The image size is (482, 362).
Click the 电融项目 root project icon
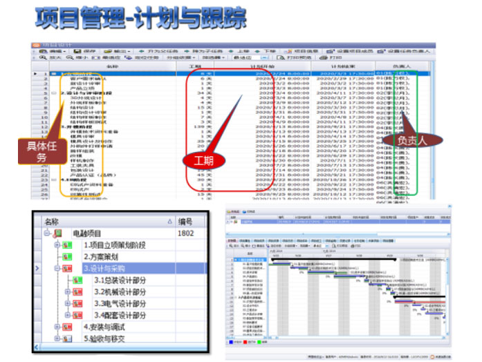pyautogui.click(x=57, y=234)
